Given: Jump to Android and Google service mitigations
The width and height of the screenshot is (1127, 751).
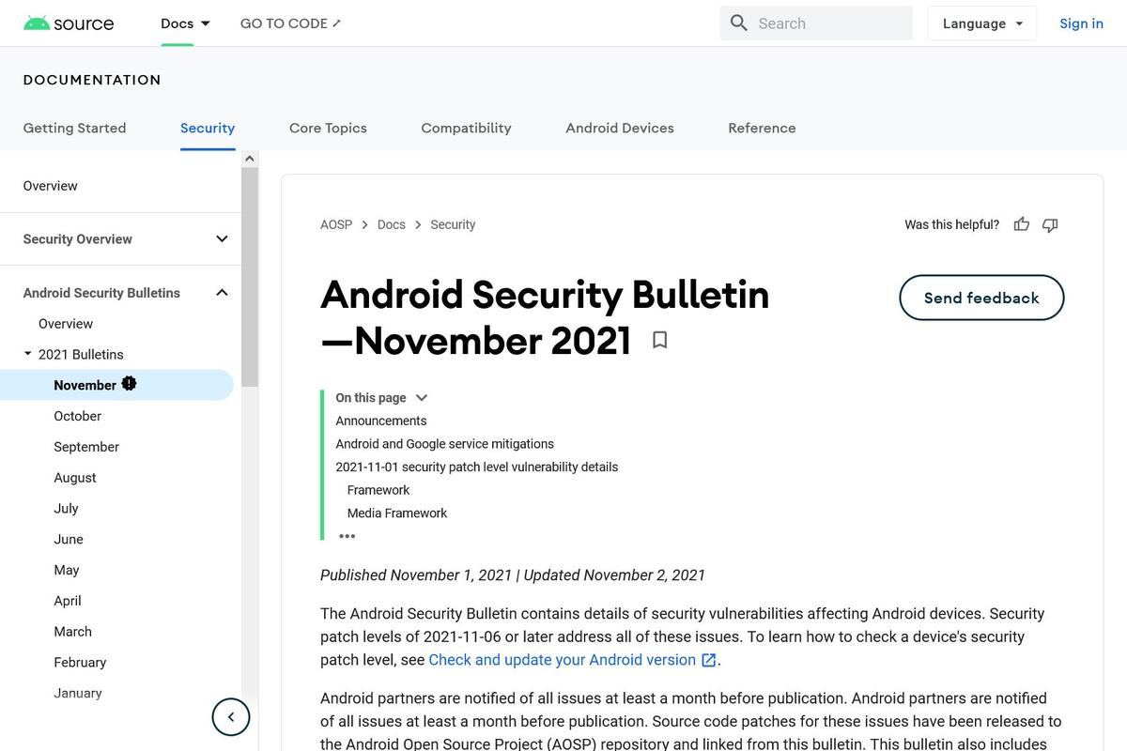Looking at the screenshot, I should (x=445, y=444).
